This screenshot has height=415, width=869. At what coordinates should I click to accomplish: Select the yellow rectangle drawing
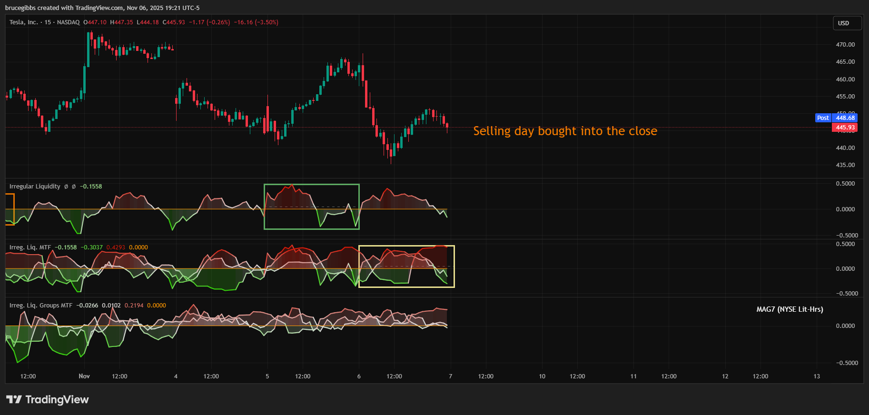406,246
